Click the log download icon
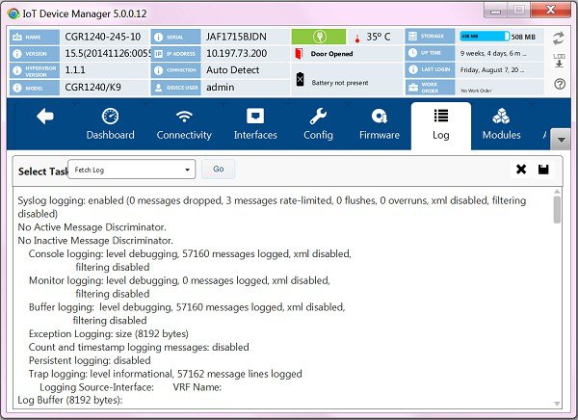The image size is (578, 420). point(559,61)
